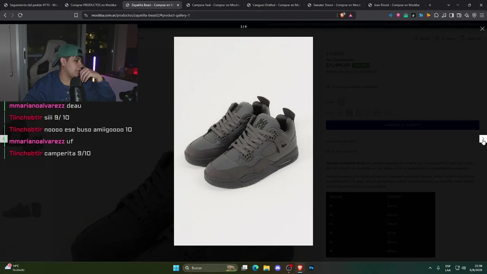Expand the tab search dropdown
This screenshot has width=487, height=274.
pos(449,5)
